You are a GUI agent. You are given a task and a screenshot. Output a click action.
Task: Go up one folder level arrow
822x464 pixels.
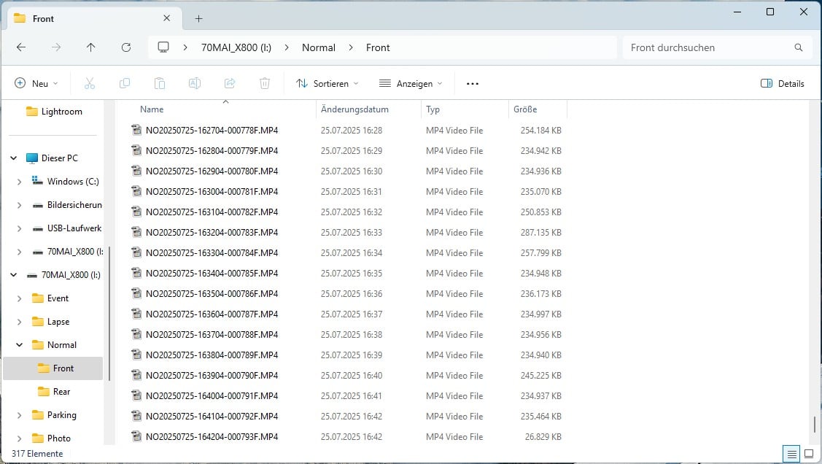(x=90, y=47)
